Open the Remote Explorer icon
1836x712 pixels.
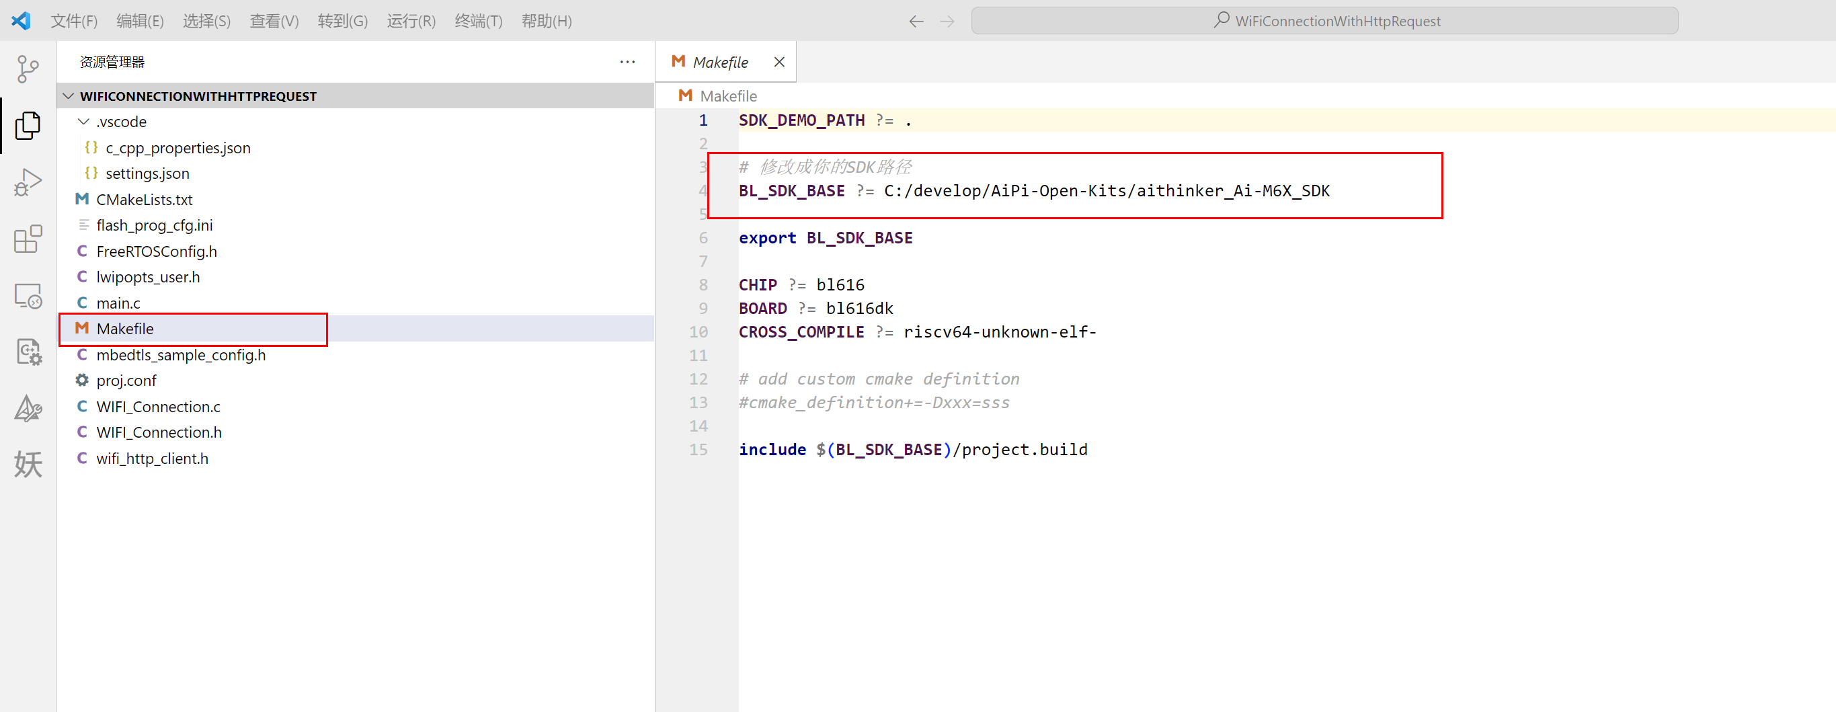click(x=28, y=296)
